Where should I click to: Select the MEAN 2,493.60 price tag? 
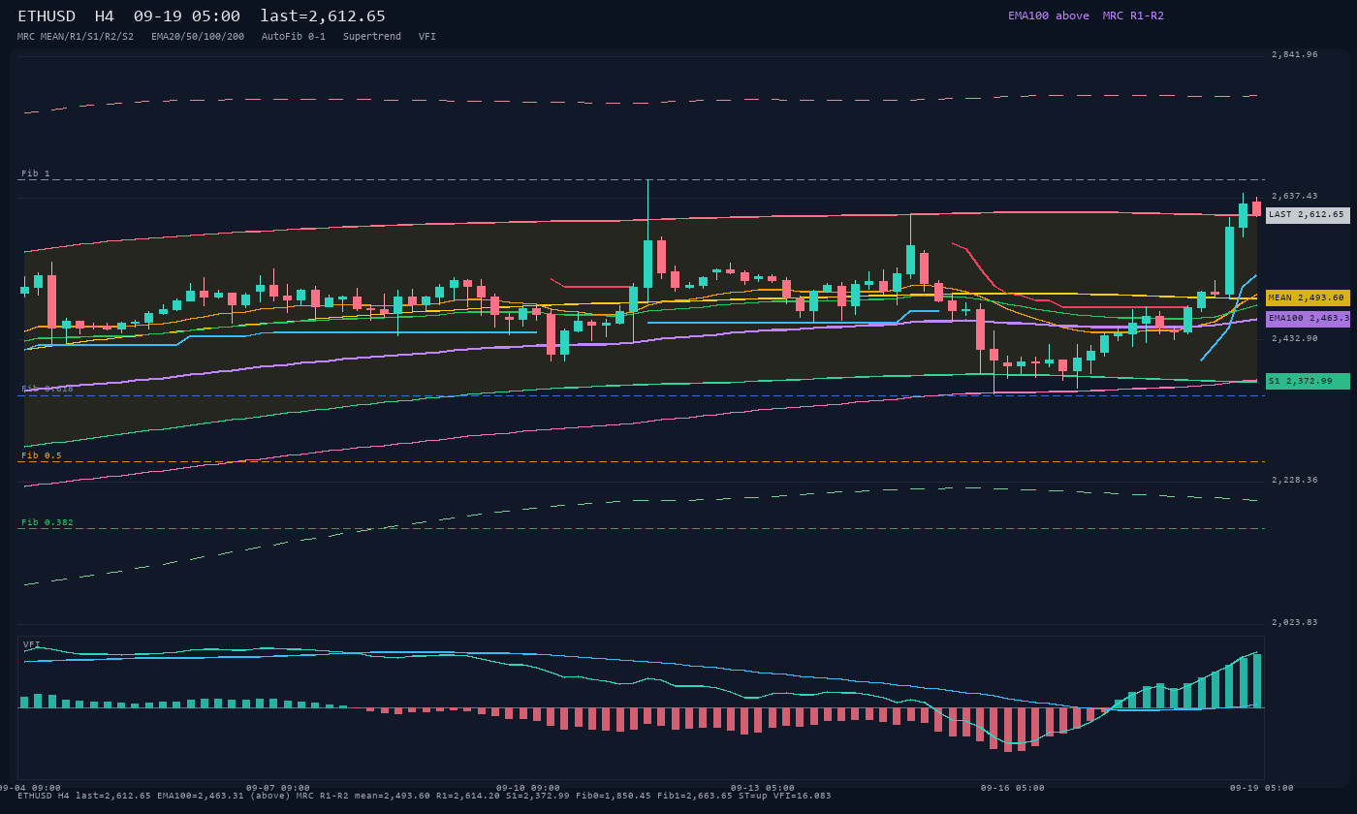1308,298
